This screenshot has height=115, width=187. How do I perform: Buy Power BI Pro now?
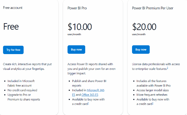pyautogui.click(x=76, y=50)
